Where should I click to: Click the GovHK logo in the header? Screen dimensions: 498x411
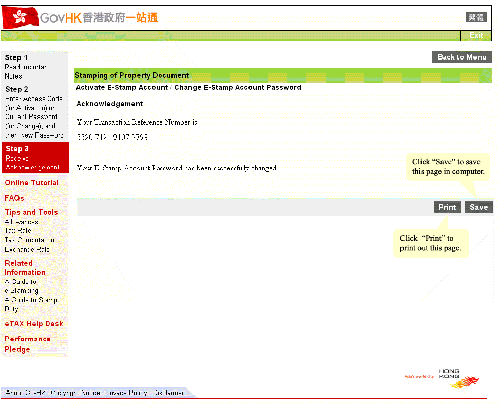pos(80,18)
